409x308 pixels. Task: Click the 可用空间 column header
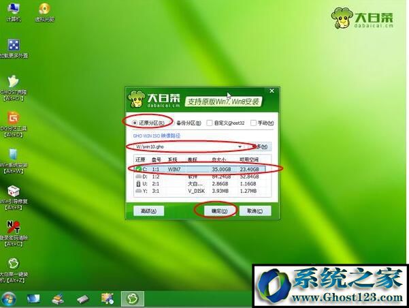click(249, 159)
